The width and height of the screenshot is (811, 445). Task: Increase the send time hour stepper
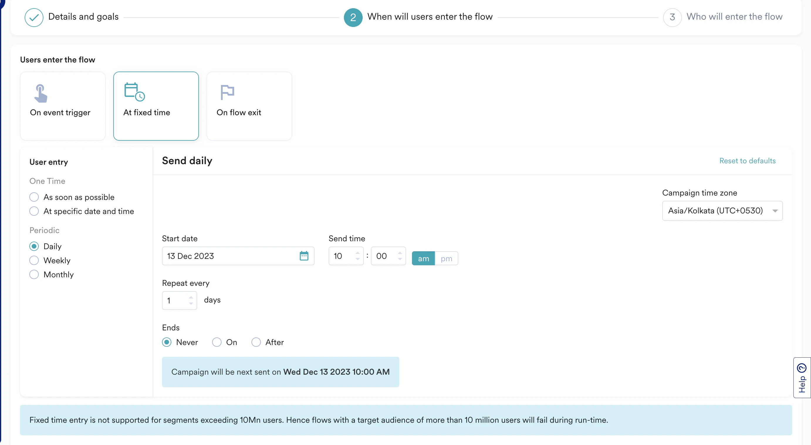pos(357,253)
